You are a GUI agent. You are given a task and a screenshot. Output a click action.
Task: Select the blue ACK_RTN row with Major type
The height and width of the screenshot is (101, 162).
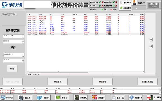click(x=86, y=26)
